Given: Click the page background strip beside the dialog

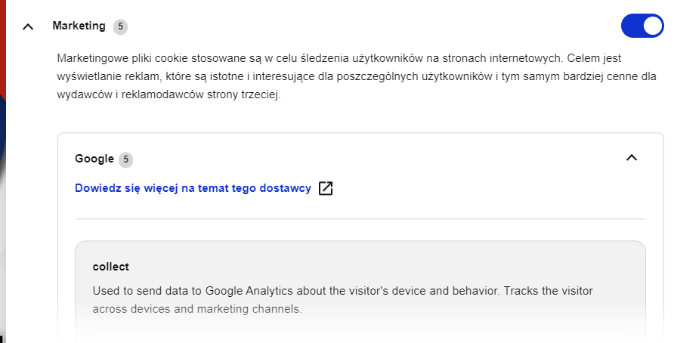Looking at the screenshot, I should (x=2, y=172).
